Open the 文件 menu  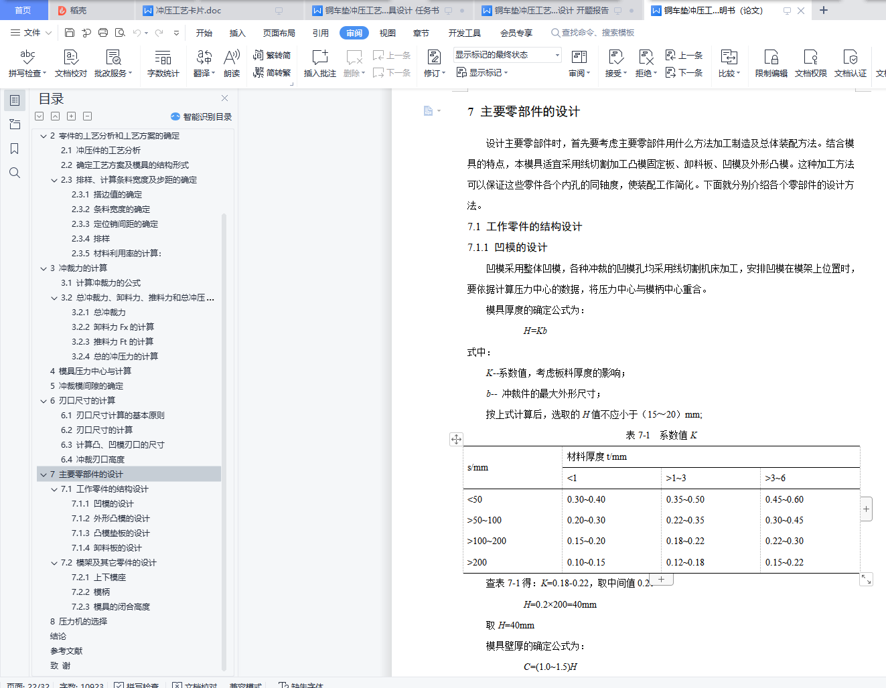pyautogui.click(x=31, y=33)
